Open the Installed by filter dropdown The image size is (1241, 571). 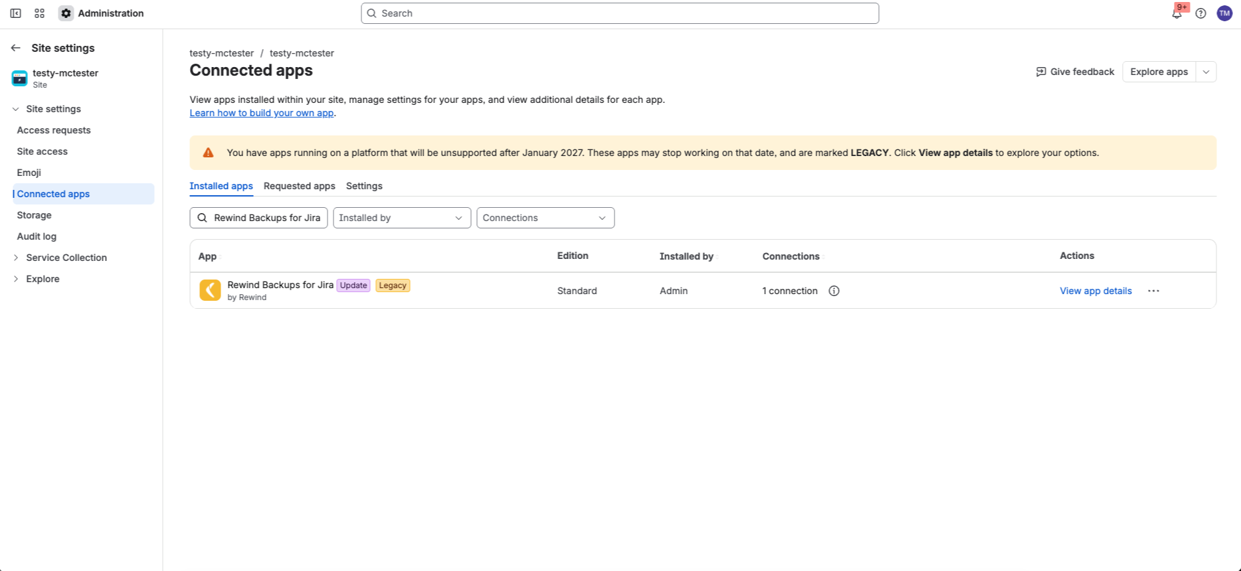[x=402, y=218]
